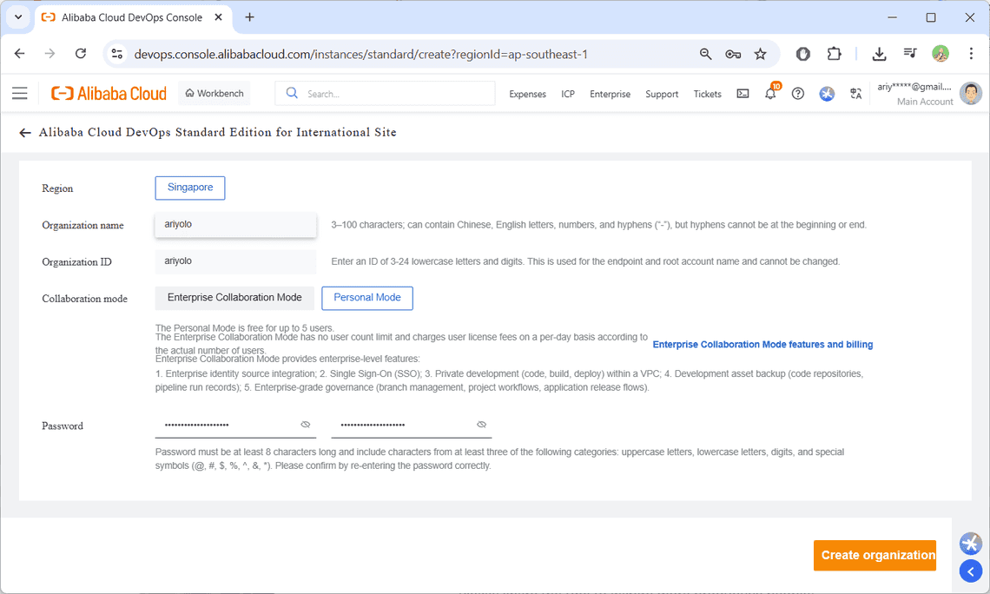Open the browser settings three-dot menu

pos(971,53)
